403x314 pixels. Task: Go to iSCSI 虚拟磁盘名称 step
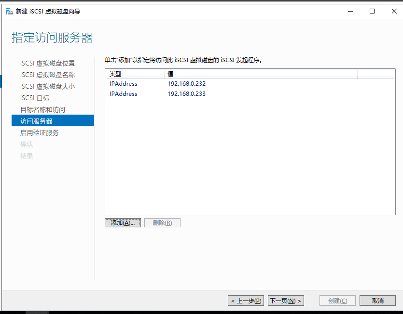(48, 75)
